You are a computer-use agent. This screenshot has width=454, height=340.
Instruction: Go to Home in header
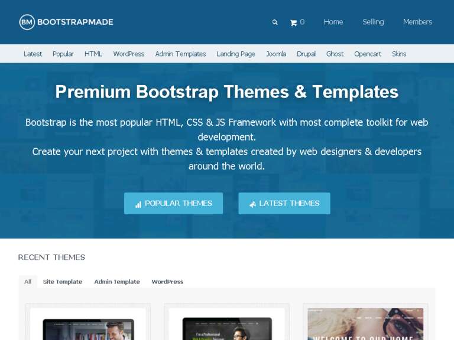(333, 22)
